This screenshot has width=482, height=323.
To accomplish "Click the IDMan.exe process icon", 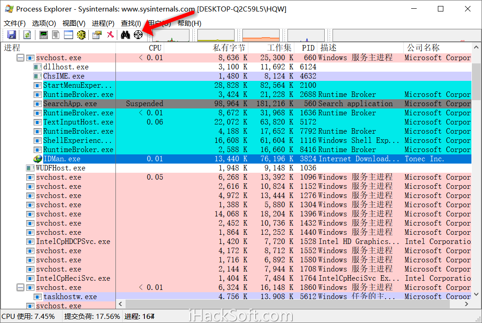I will pyautogui.click(x=38, y=159).
